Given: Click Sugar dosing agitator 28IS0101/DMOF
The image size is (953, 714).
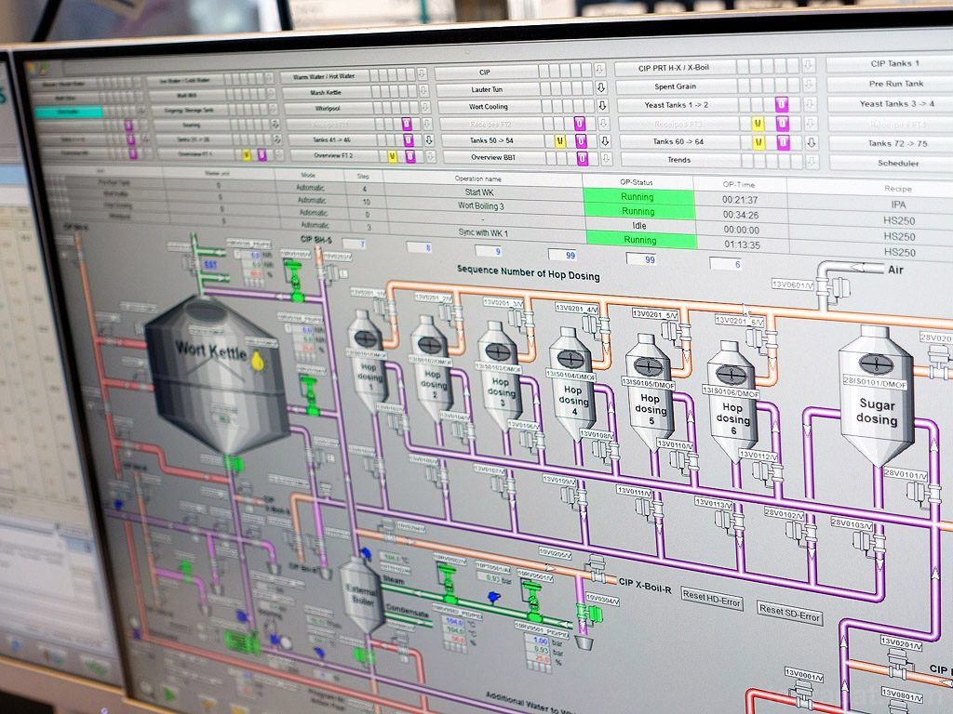Looking at the screenshot, I should pos(876,364).
